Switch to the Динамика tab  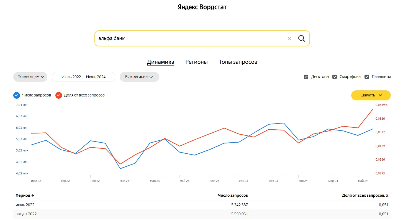(160, 62)
